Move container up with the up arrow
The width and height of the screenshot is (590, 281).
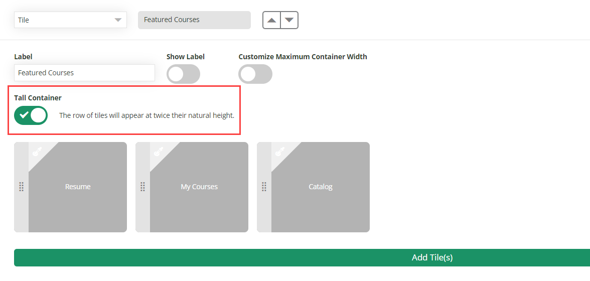coord(272,20)
